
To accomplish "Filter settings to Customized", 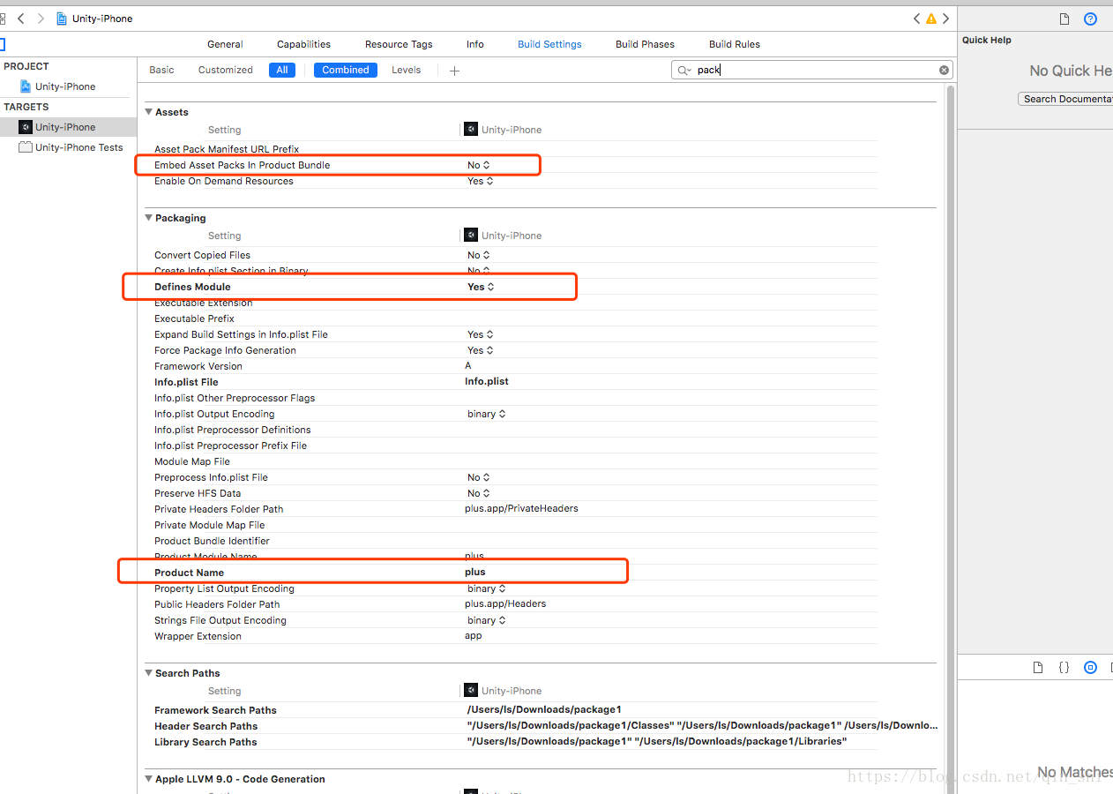I will pos(225,70).
